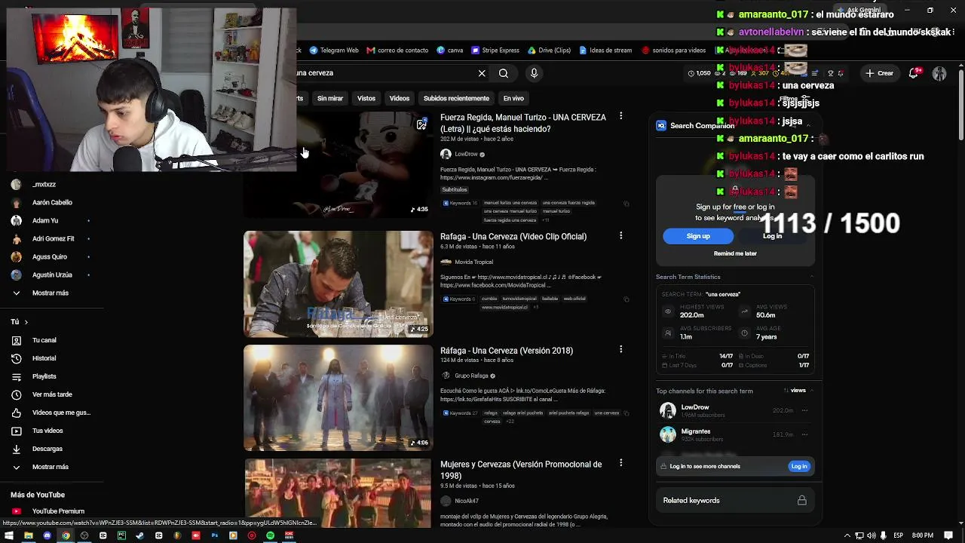Select the Sin mirar filter chip
This screenshot has height=543, width=965.
330,98
